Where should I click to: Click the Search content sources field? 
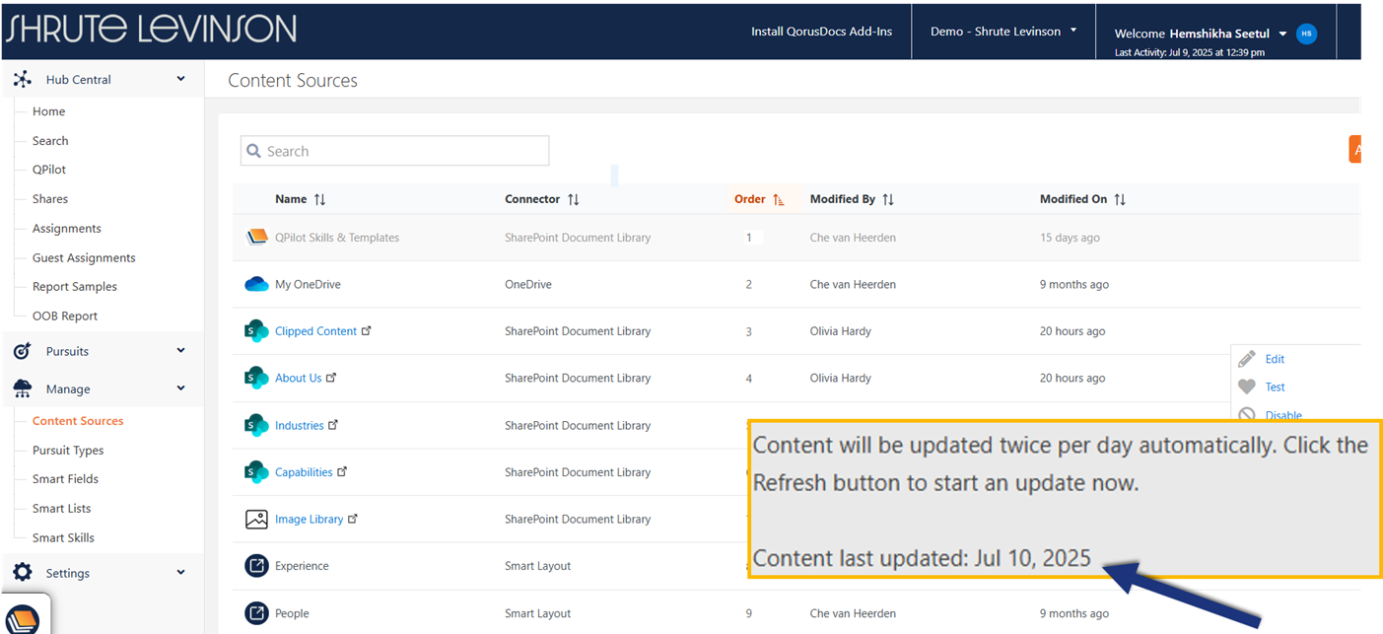click(x=394, y=151)
